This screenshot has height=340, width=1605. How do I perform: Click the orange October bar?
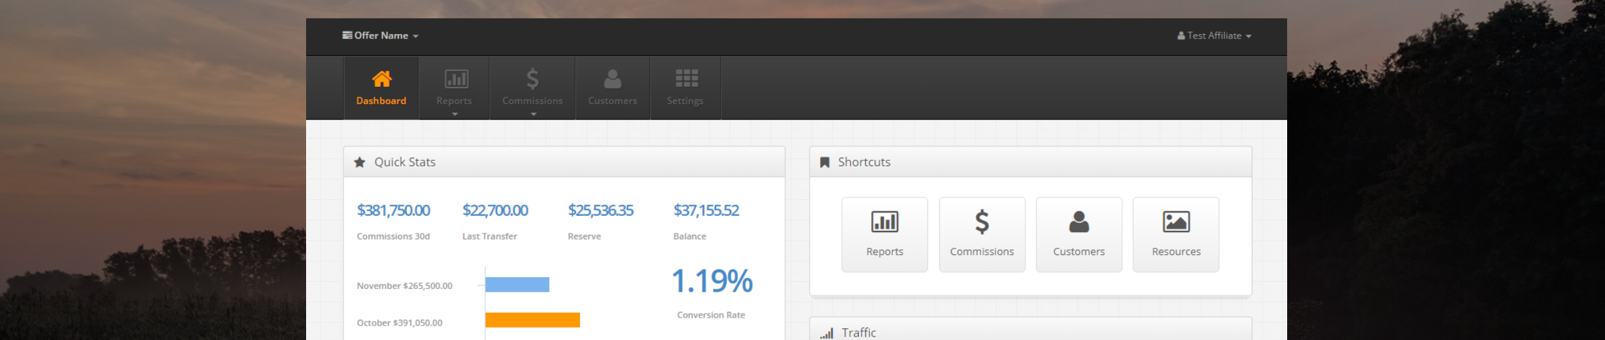[532, 320]
